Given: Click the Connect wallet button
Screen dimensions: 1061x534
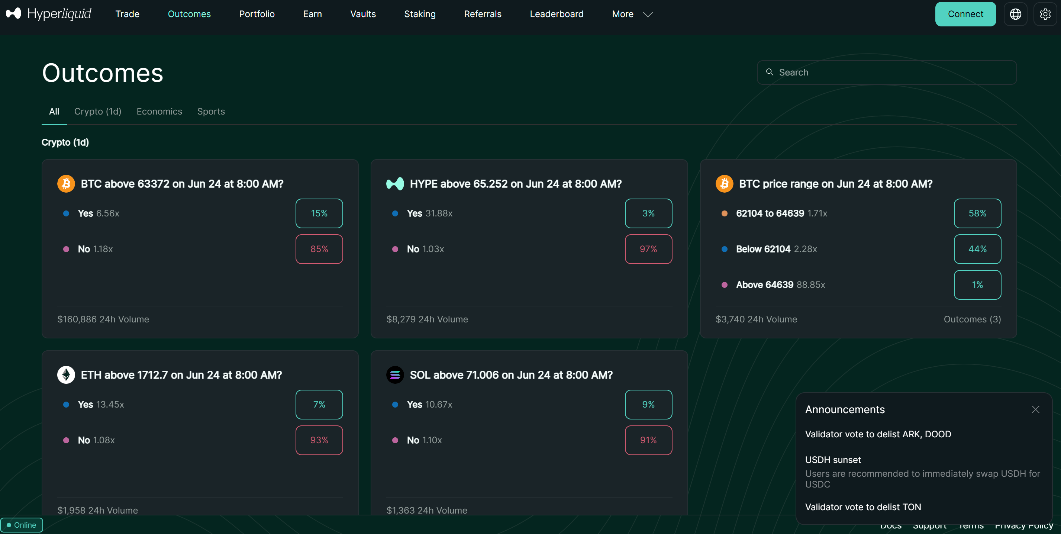Looking at the screenshot, I should pyautogui.click(x=965, y=14).
